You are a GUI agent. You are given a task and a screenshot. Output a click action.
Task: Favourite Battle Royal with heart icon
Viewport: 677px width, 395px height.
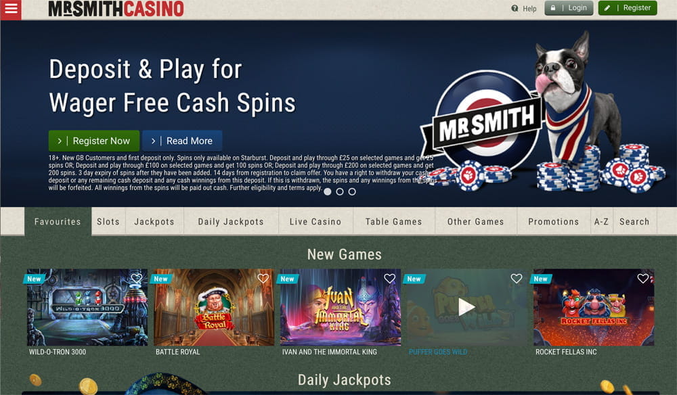(x=263, y=279)
